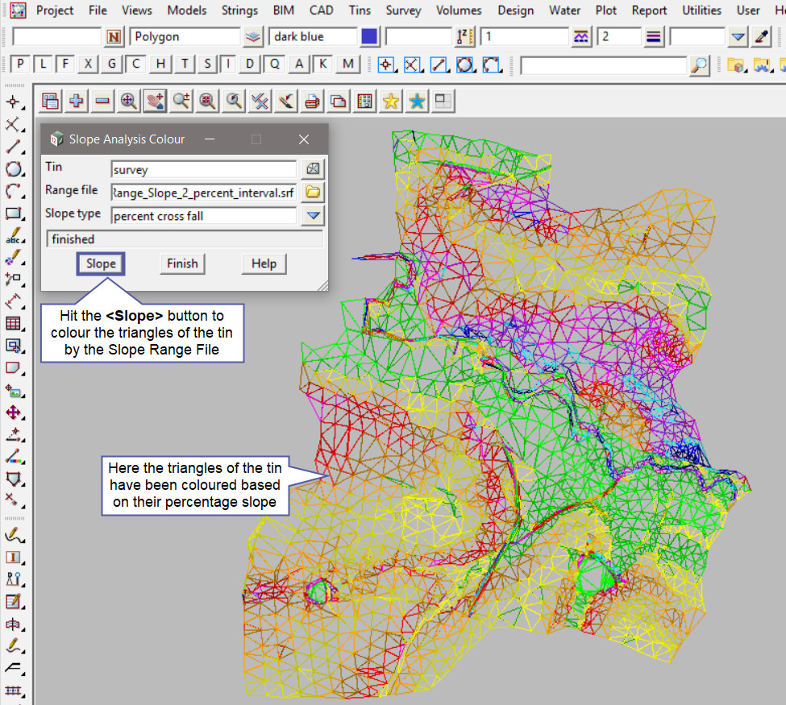The height and width of the screenshot is (705, 786).
Task: Toggle the M snap letter button
Action: tap(347, 64)
